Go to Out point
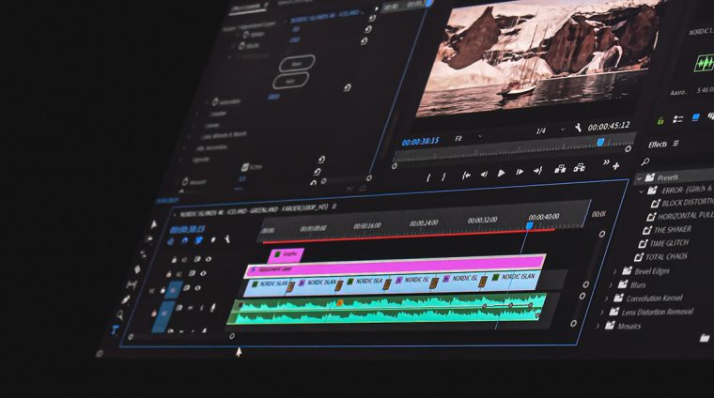The width and height of the screenshot is (714, 398). pyautogui.click(x=537, y=171)
